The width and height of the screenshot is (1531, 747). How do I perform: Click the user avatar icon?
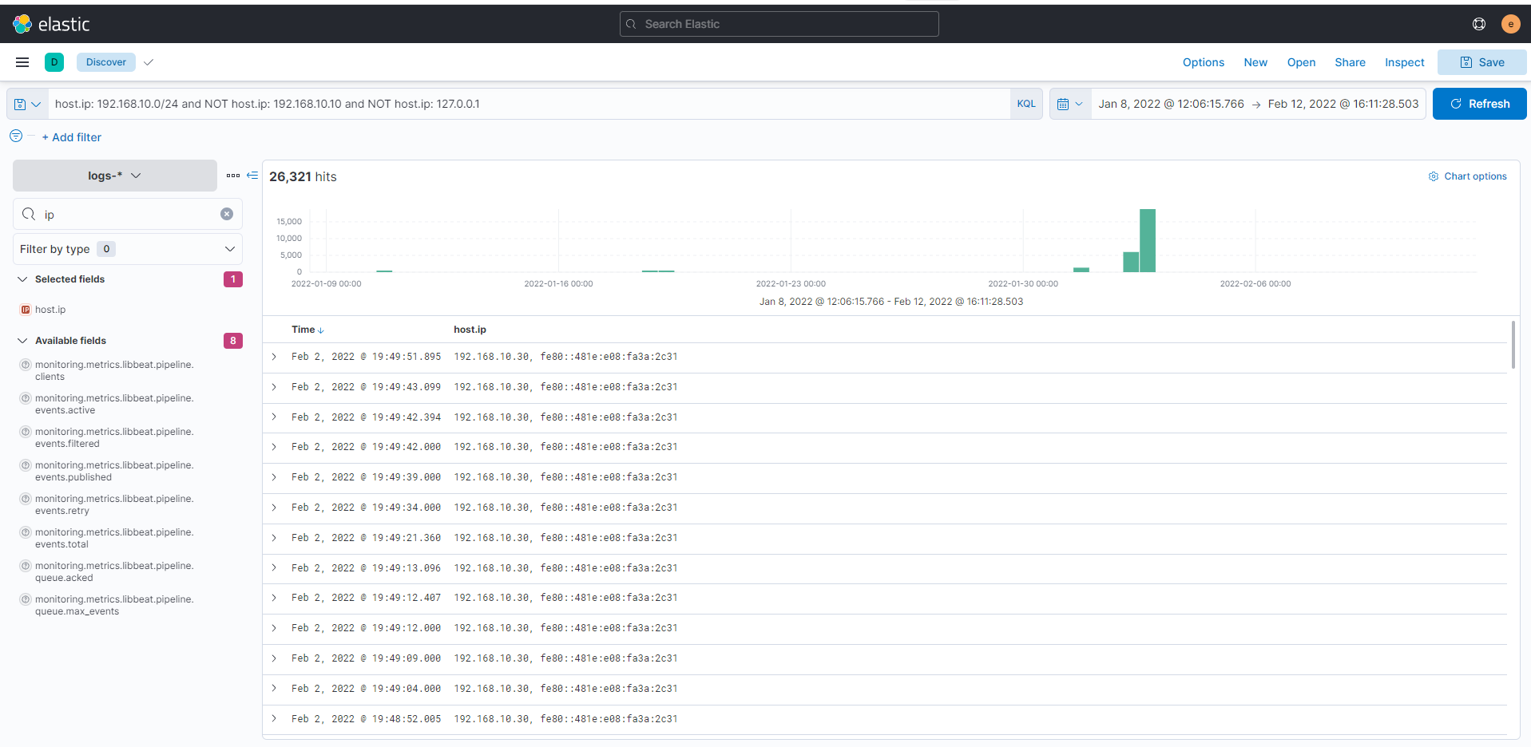(x=1509, y=24)
